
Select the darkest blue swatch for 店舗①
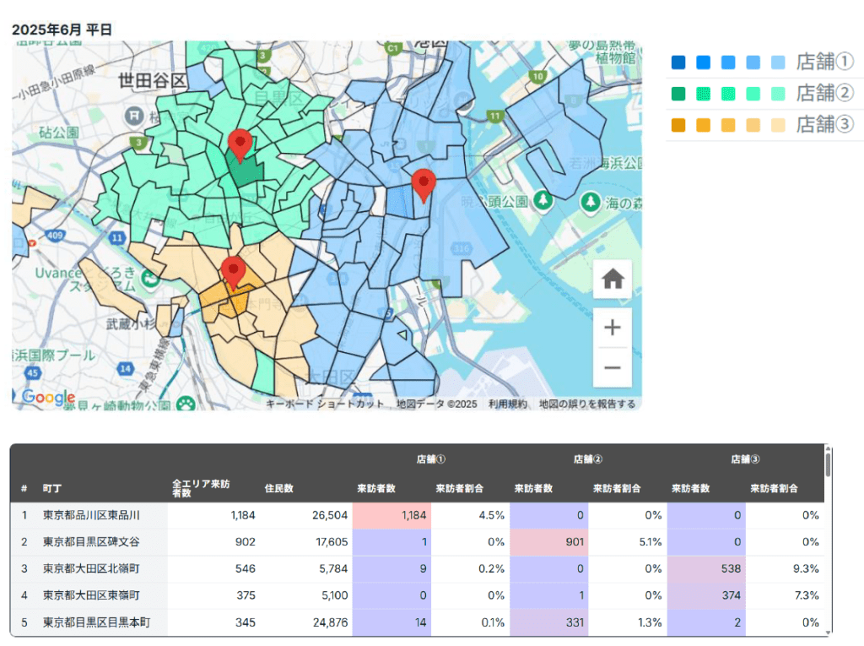tap(678, 62)
